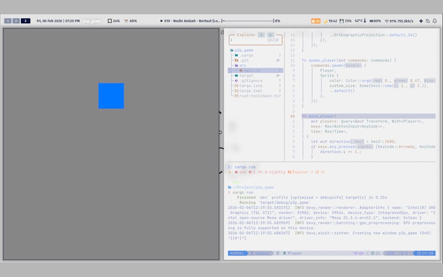Click the git icon beside .gitignore
Image resolution: width=443 pixels, height=277 pixels.
[236, 80]
